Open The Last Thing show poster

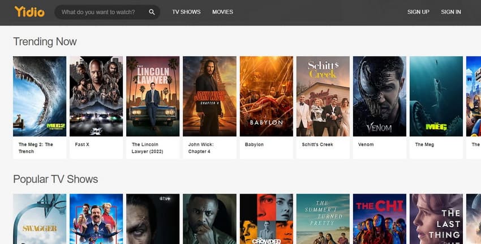pyautogui.click(x=436, y=219)
